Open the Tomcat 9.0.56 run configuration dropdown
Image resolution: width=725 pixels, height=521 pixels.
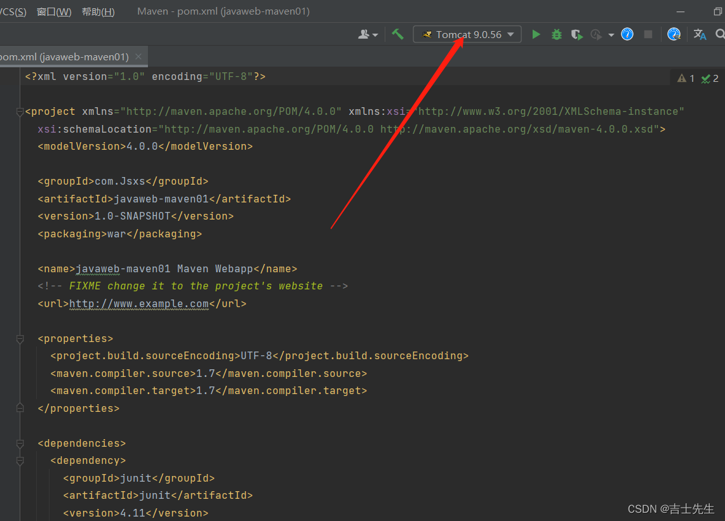click(467, 35)
